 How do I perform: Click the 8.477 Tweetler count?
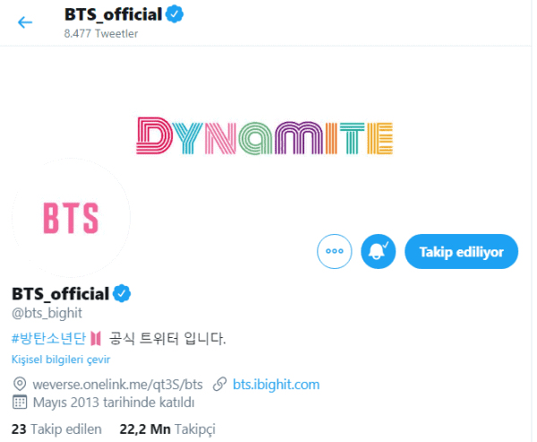[100, 33]
